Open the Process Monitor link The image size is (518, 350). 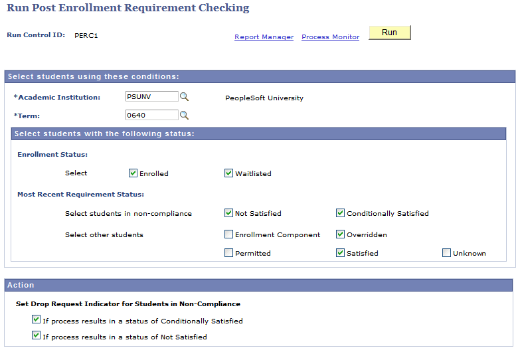(330, 37)
